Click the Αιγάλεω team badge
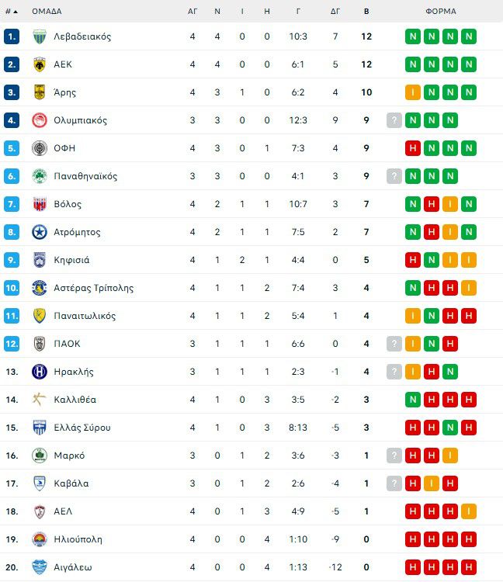 (40, 567)
